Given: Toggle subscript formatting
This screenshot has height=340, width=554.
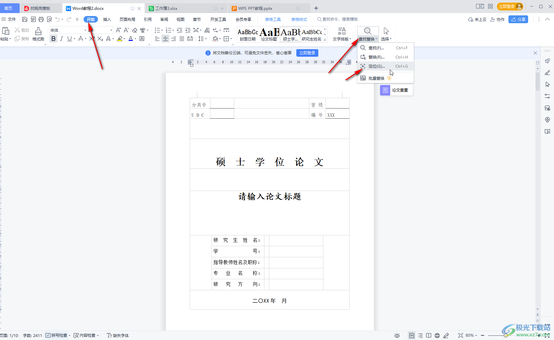Looking at the screenshot, I should point(100,39).
